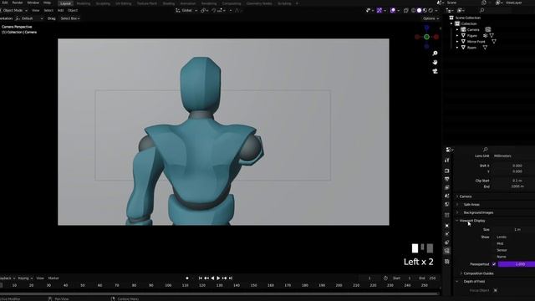Viewport: 535px width, 301px height.
Task: Expand the Safe Areas panel
Action: coord(471,204)
